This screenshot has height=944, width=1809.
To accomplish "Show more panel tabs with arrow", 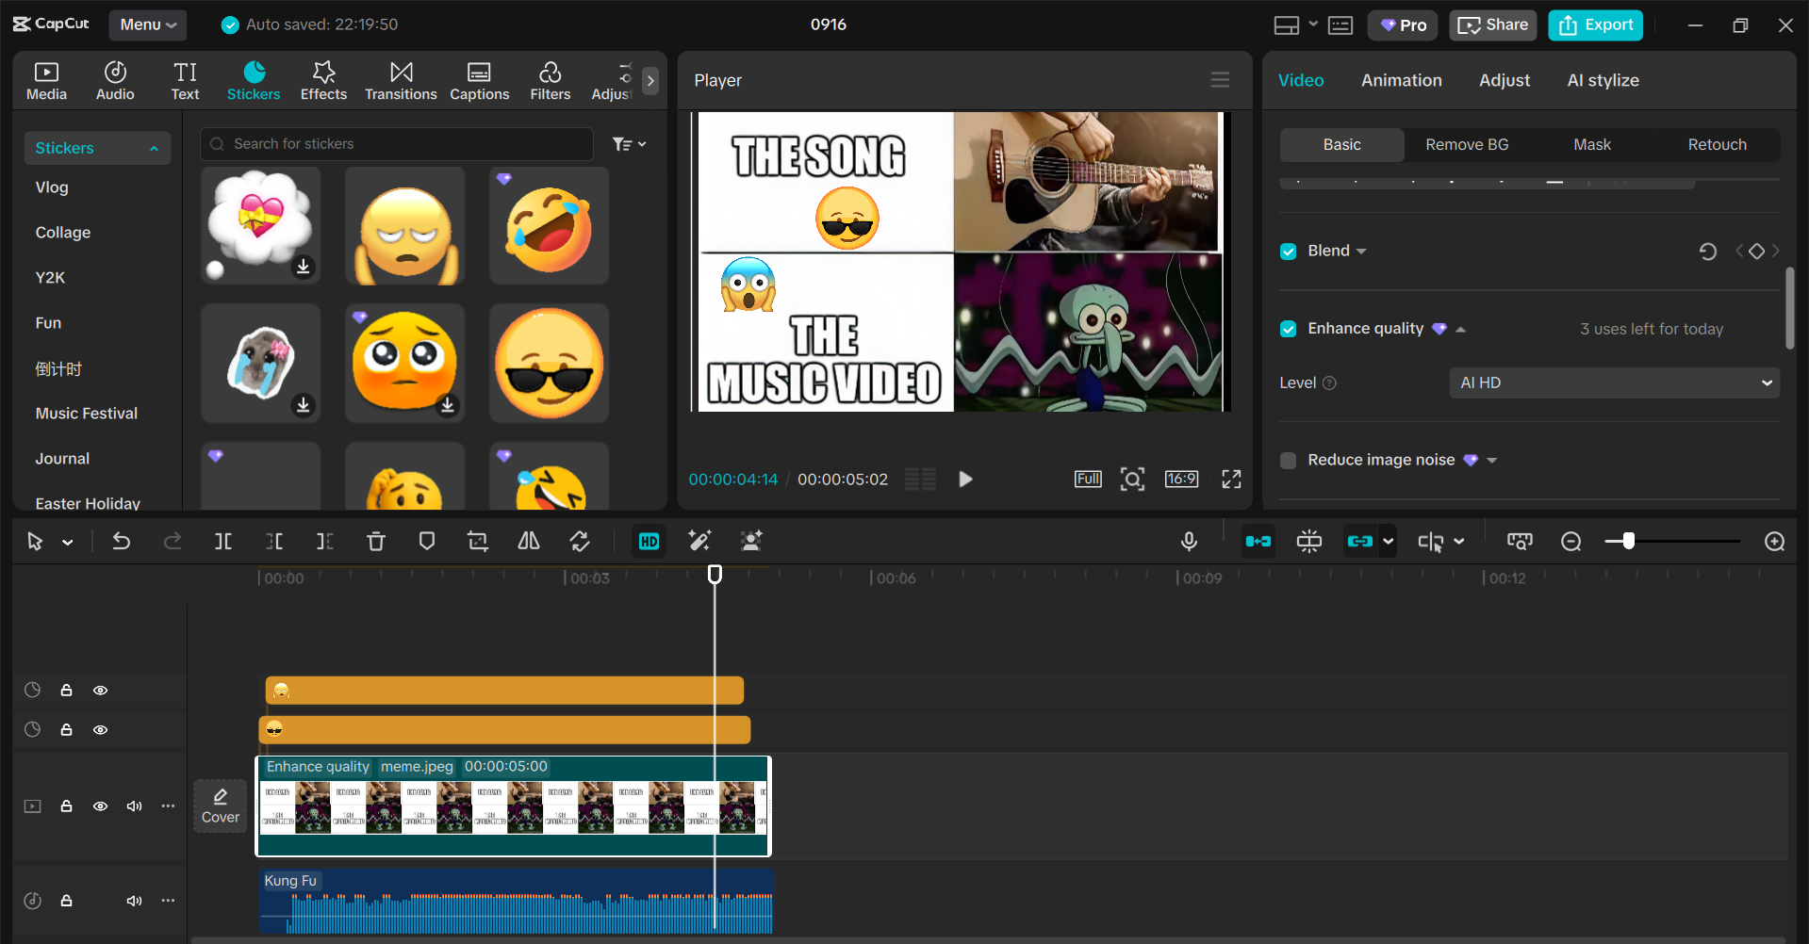I will coord(650,81).
